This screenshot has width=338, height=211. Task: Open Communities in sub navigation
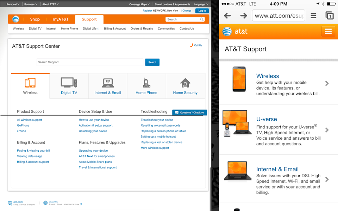[166, 28]
